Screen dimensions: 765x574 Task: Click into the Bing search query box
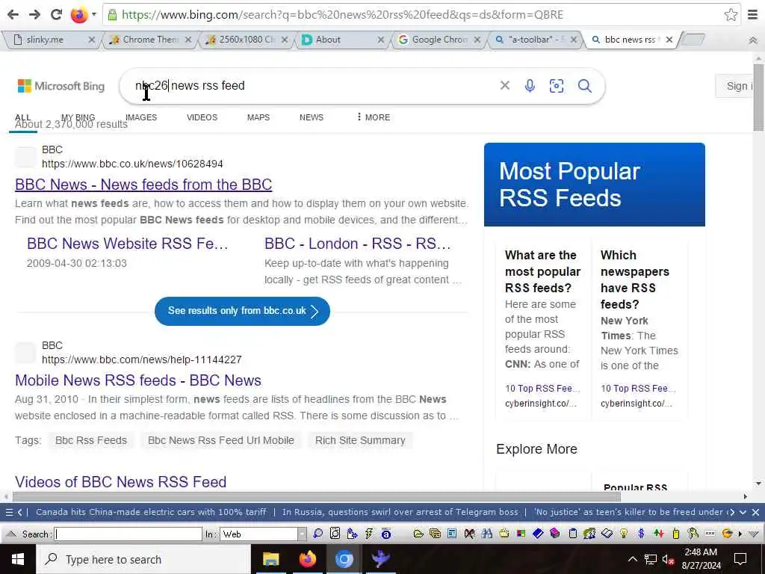pyautogui.click(x=312, y=85)
